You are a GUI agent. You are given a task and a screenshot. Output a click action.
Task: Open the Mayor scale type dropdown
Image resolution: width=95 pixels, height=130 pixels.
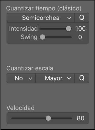55,78
